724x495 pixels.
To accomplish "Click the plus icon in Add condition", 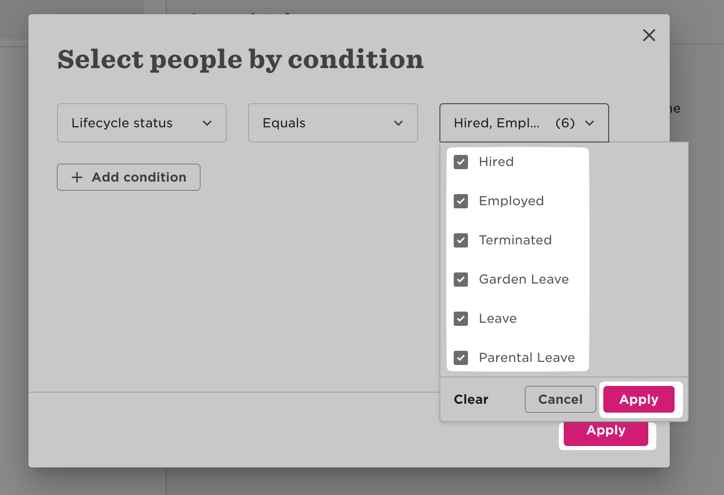I will point(77,177).
